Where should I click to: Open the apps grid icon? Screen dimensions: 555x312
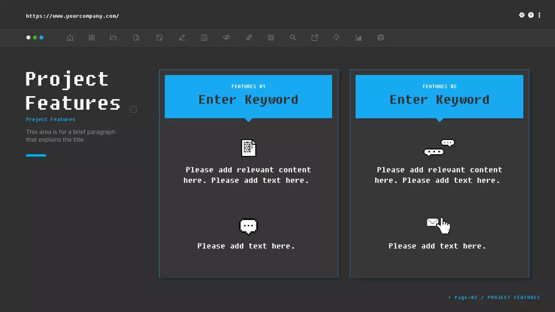[91, 38]
